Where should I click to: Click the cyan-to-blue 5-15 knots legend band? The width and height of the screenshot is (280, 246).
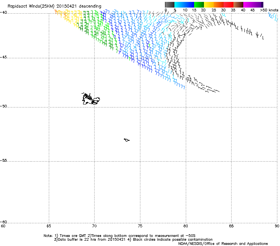(x=184, y=5)
